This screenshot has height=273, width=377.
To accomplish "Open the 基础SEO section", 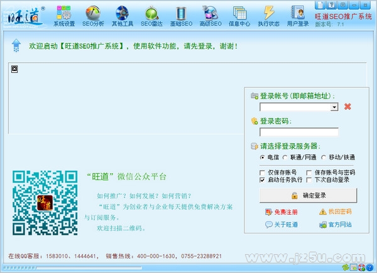I will click(x=181, y=16).
